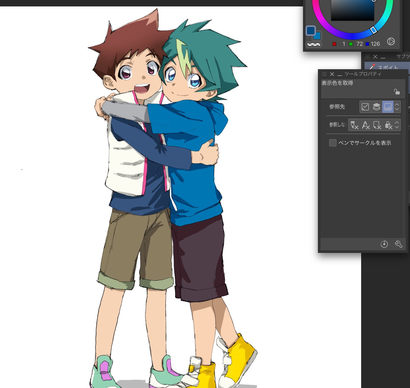Image resolution: width=410 pixels, height=388 pixels.
Task: Click the green G value 72
Action: click(359, 44)
